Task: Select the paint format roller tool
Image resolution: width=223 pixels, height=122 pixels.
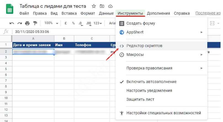Action: [x=35, y=23]
